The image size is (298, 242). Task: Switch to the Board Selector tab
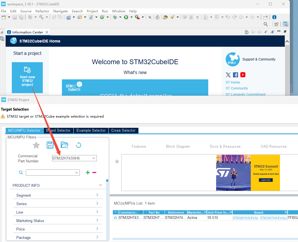coord(58,130)
